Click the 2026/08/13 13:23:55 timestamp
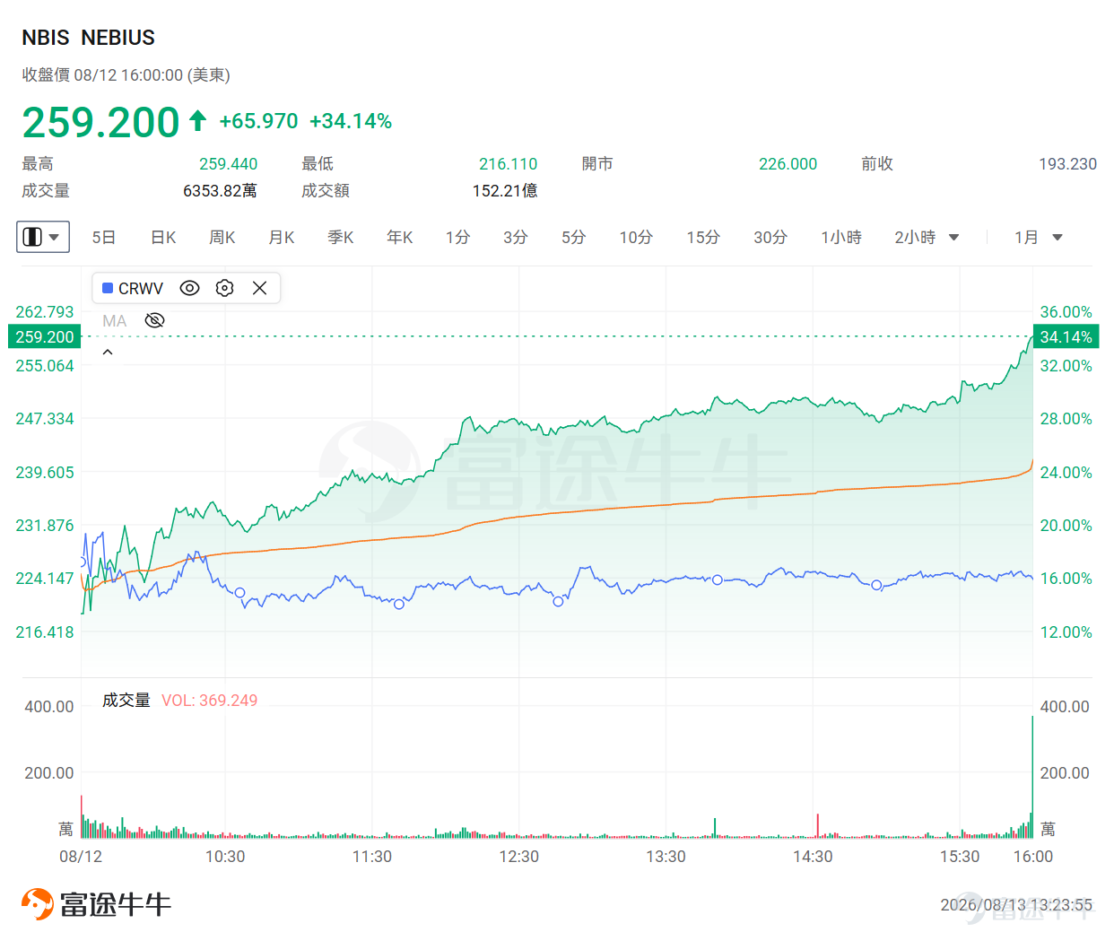This screenshot has height=941, width=1114. point(1016,904)
